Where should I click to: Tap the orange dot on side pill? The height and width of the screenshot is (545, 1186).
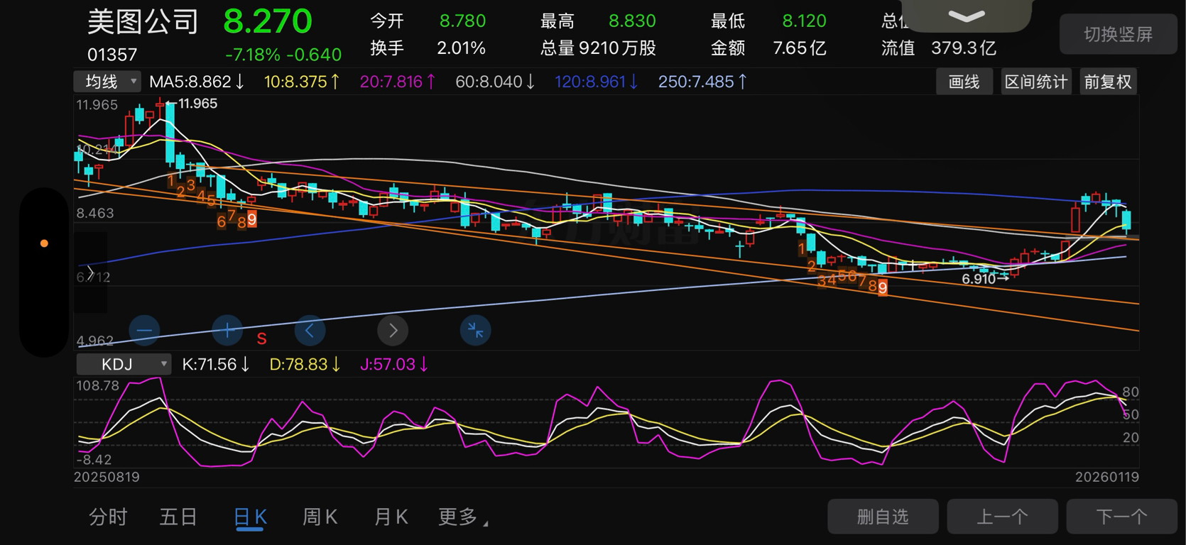tap(44, 243)
